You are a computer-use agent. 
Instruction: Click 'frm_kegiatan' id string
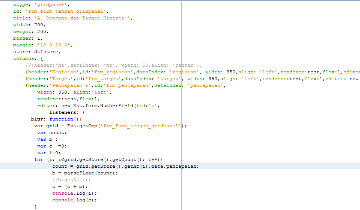(x=112, y=72)
